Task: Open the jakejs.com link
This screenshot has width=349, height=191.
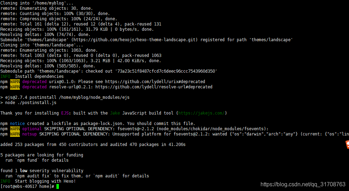Action: 201,113
